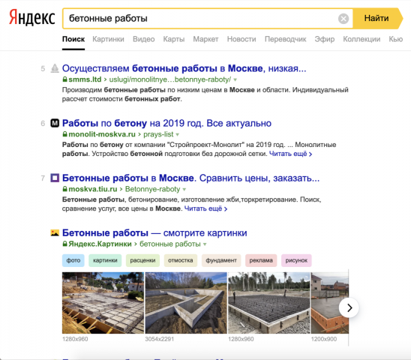Viewport: 411px width, 360px height.
Task: Select the фото image tag
Action: pos(73,260)
